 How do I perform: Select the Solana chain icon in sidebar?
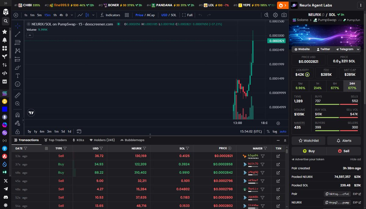point(5,94)
